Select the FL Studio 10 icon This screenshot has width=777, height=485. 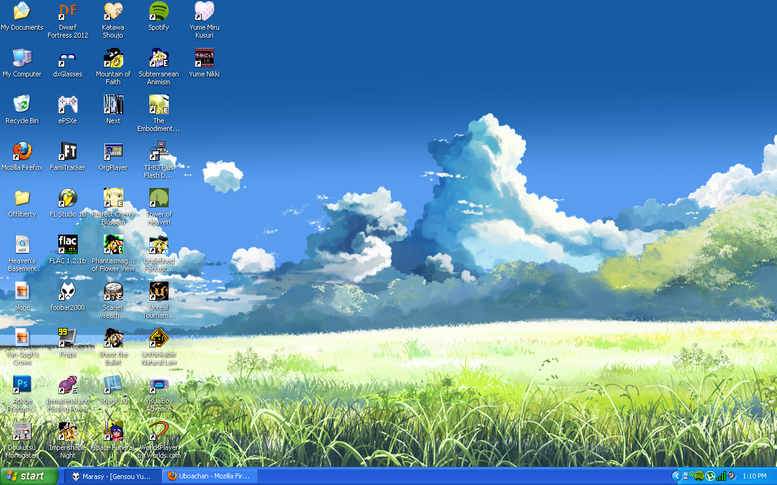click(68, 198)
